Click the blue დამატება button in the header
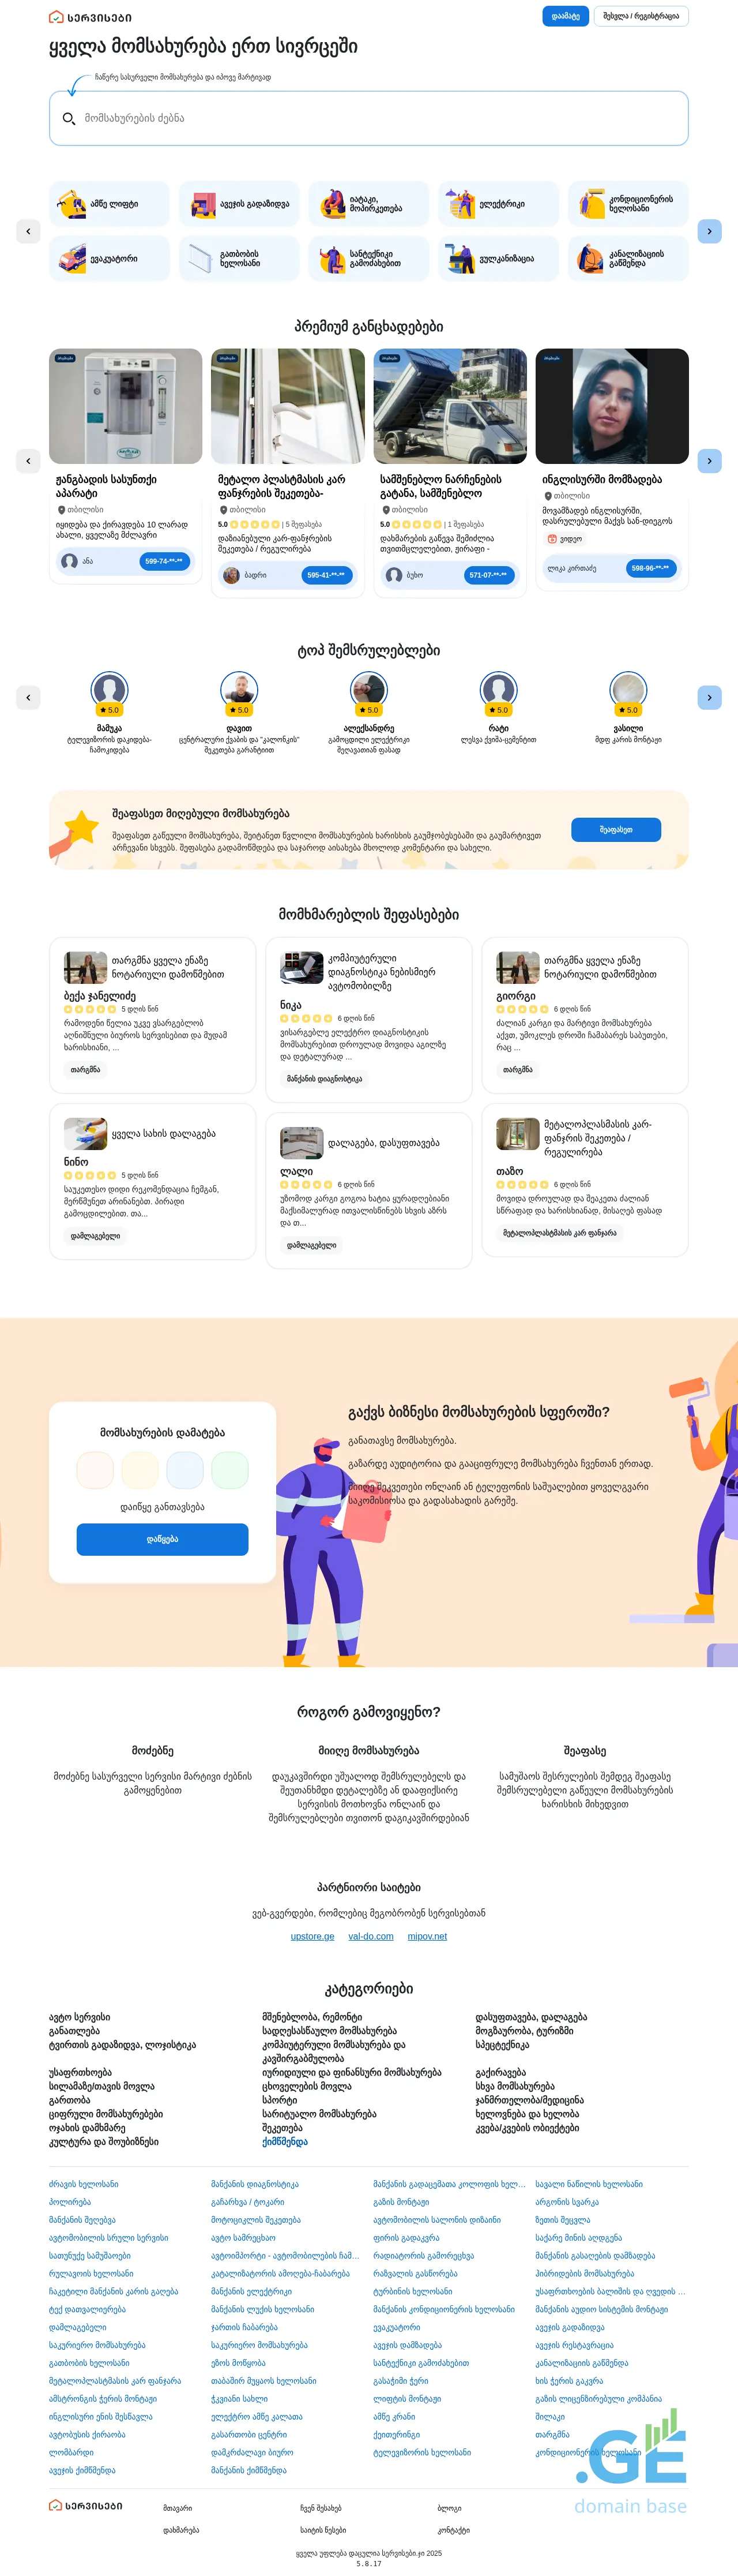Screen dimensions: 738x2576 point(565,16)
